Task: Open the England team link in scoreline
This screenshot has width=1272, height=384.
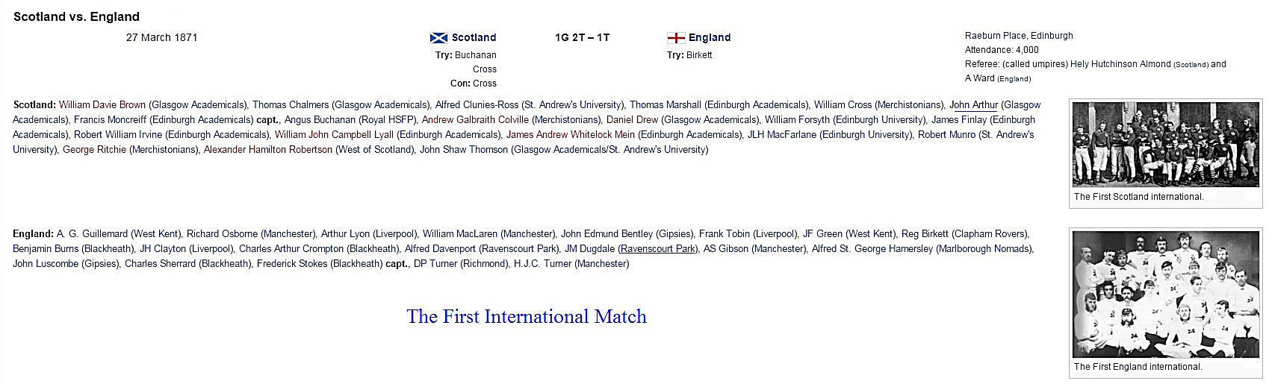Action: (710, 38)
